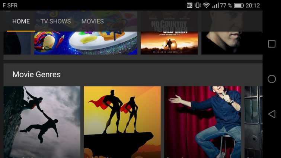Screen dimensions: 281x158
Task: Select the stand-up comedian genre card
Action: point(203,122)
